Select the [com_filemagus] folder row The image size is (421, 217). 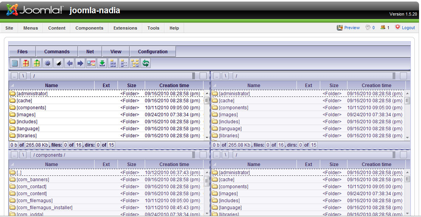(106, 200)
